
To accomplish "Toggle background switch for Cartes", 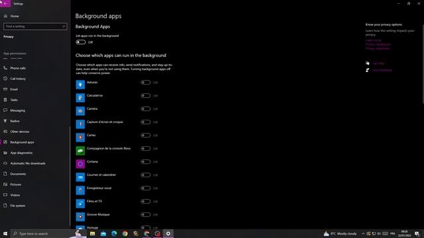I will [146, 135].
